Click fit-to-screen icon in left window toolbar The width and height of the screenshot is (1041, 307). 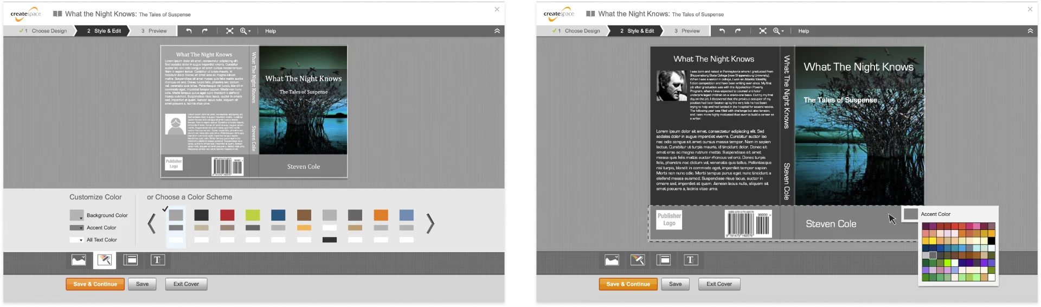coord(230,31)
